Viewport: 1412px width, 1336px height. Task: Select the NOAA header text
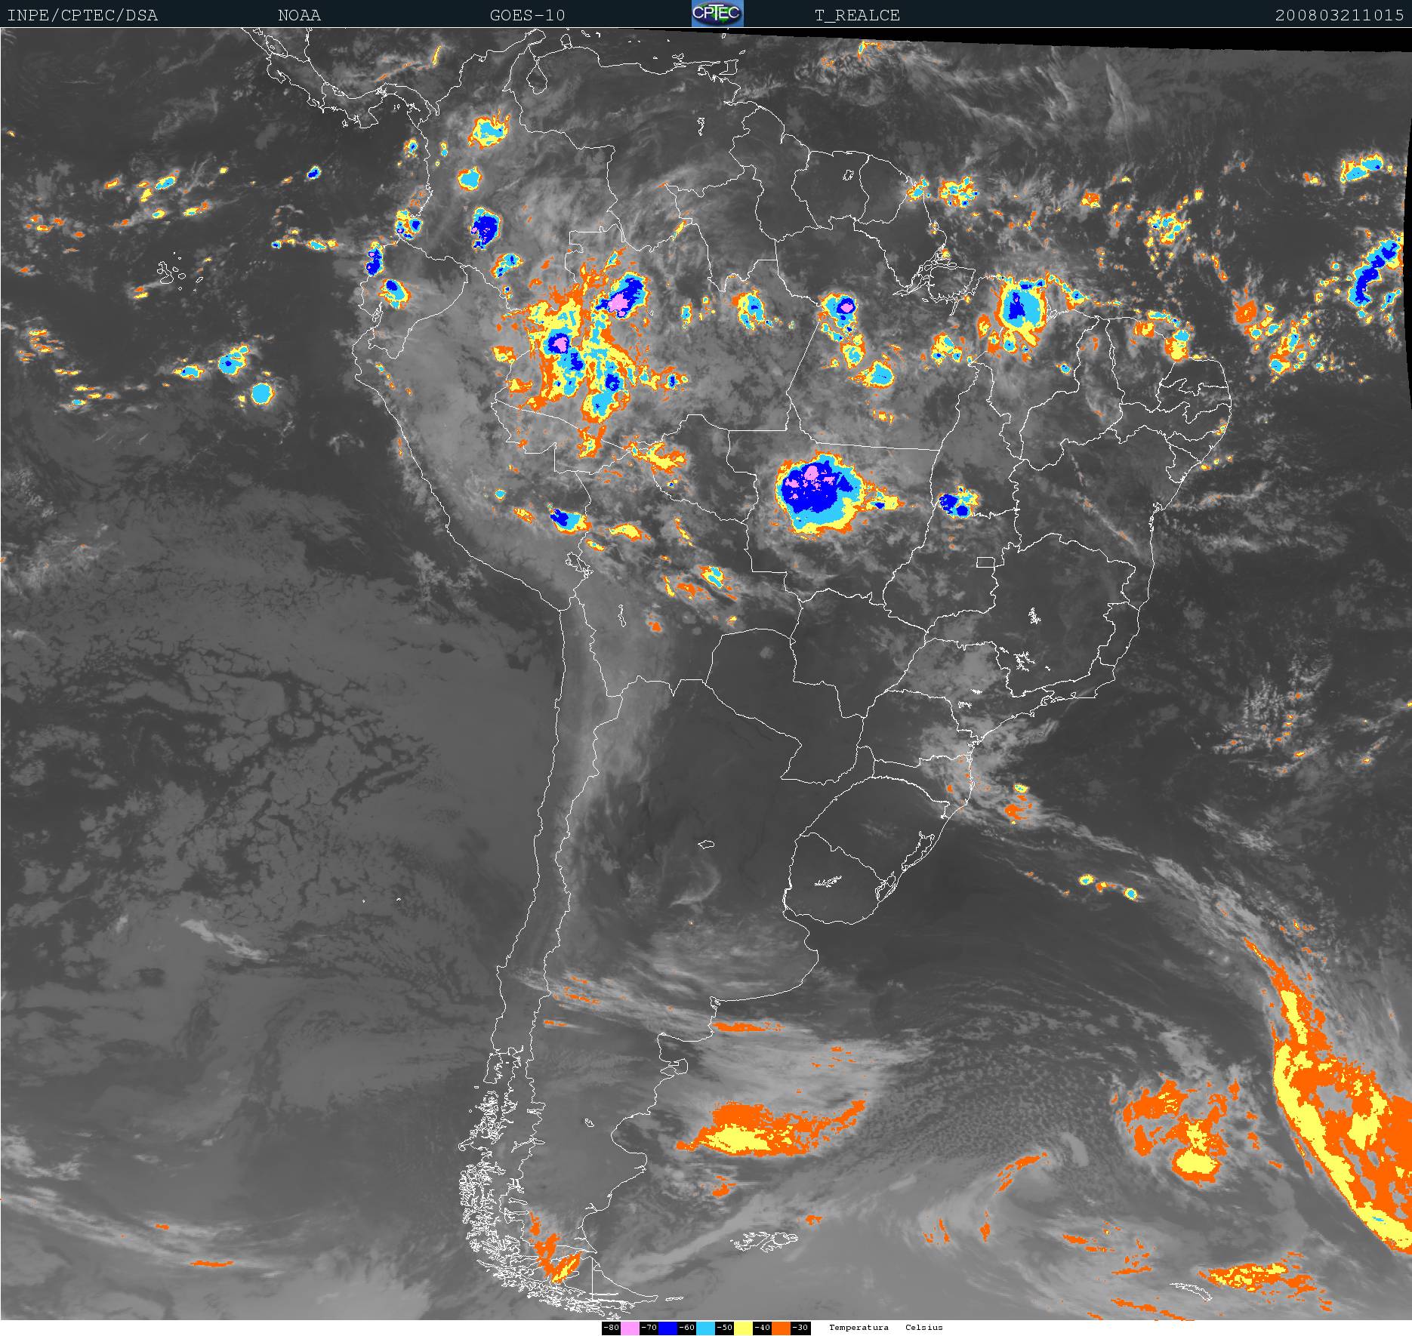click(299, 15)
